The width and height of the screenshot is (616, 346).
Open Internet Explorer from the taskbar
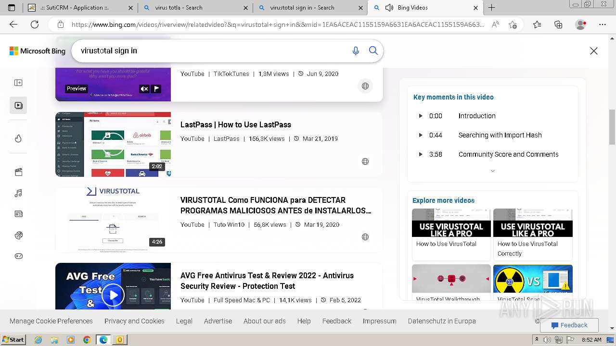pos(38,340)
